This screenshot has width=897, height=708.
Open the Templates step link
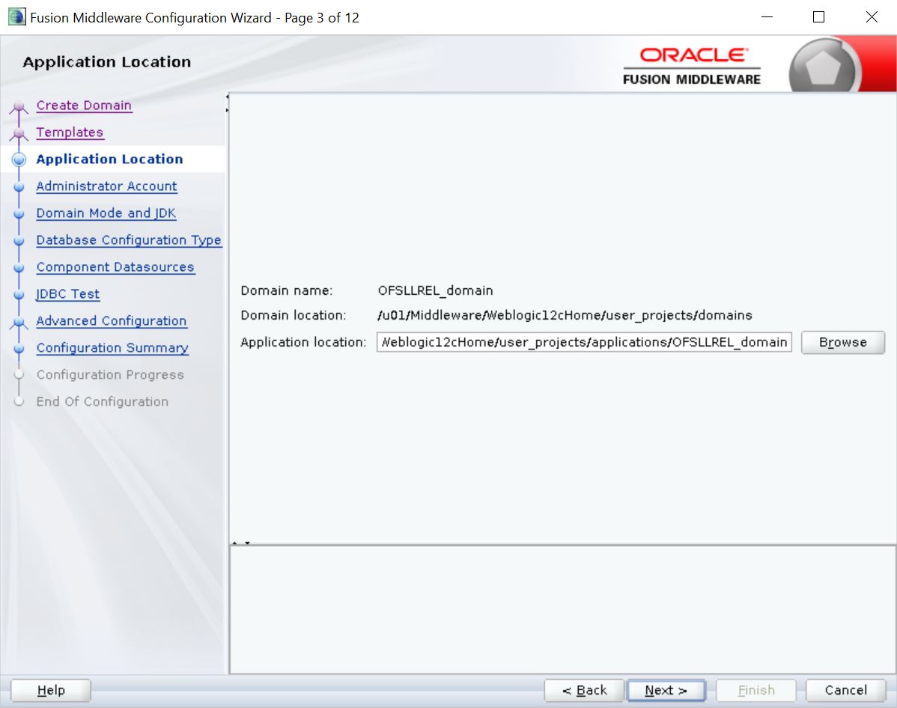pyautogui.click(x=70, y=132)
